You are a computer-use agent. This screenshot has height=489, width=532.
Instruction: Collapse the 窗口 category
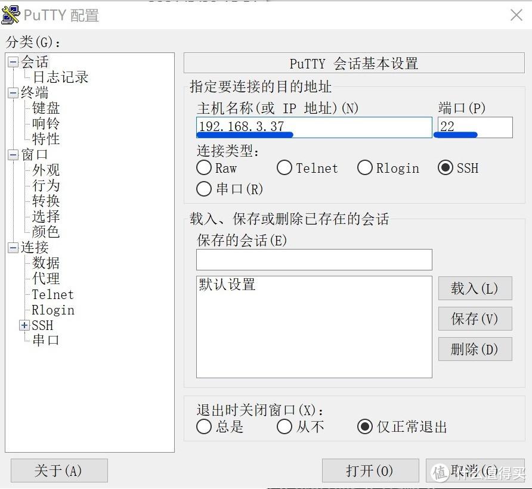pos(13,154)
